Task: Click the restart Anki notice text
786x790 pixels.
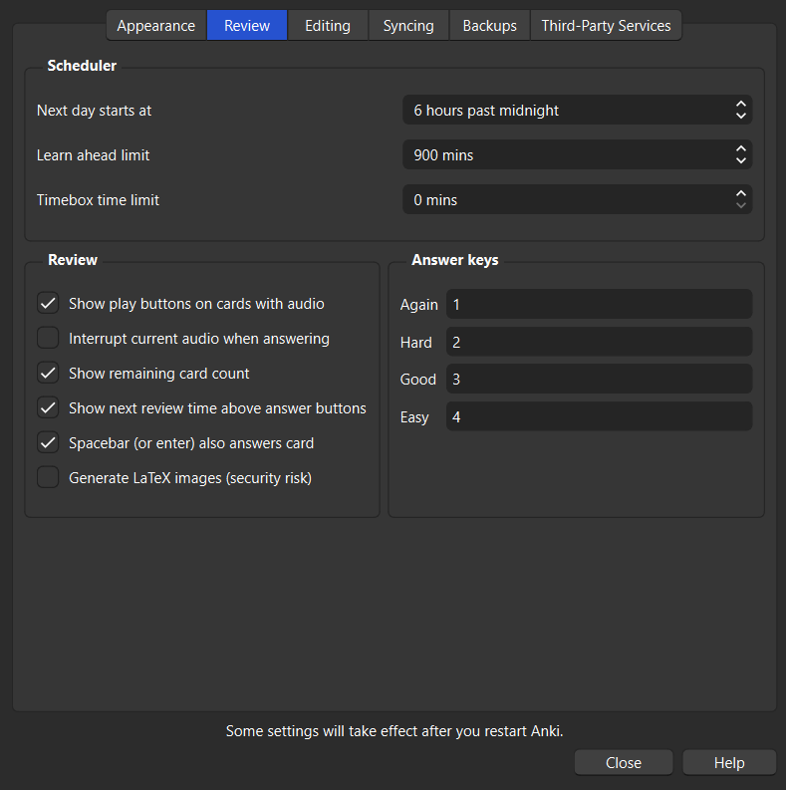Action: coord(394,731)
